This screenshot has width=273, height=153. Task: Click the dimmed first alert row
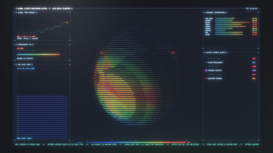[x=230, y=59]
